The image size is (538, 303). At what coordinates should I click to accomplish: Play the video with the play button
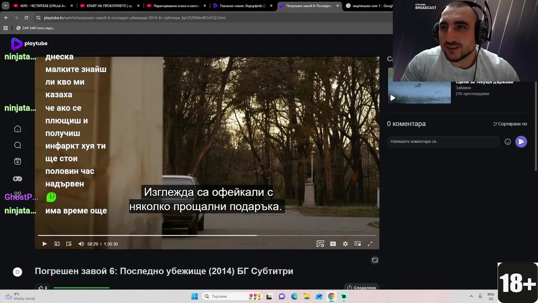click(x=45, y=244)
